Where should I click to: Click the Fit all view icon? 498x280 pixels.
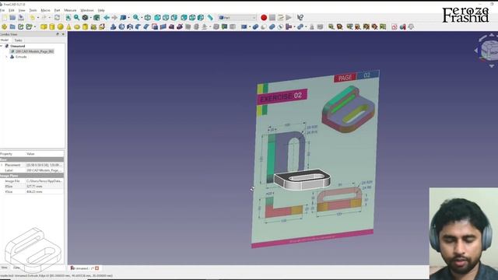[68, 18]
